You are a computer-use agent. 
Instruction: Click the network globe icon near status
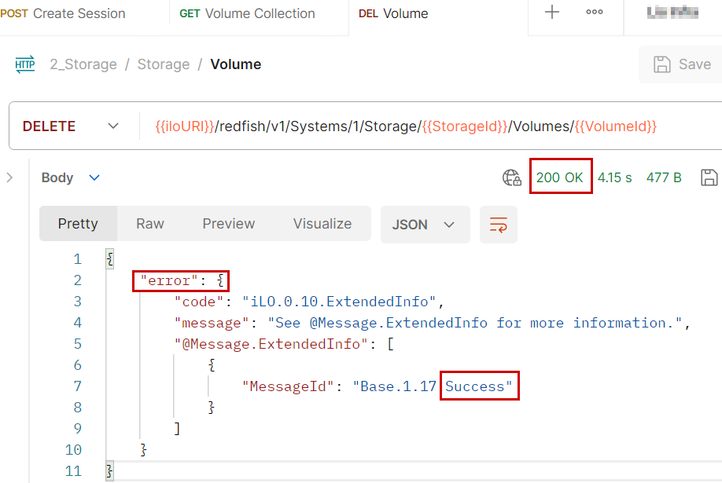pos(512,177)
